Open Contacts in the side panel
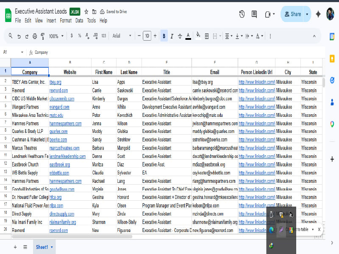This screenshot has width=339, height=254. pos(332,102)
